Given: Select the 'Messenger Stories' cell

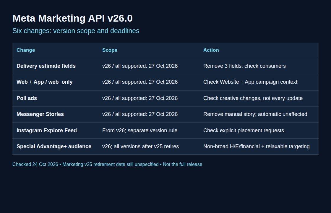Looking at the screenshot, I should click(x=40, y=114).
